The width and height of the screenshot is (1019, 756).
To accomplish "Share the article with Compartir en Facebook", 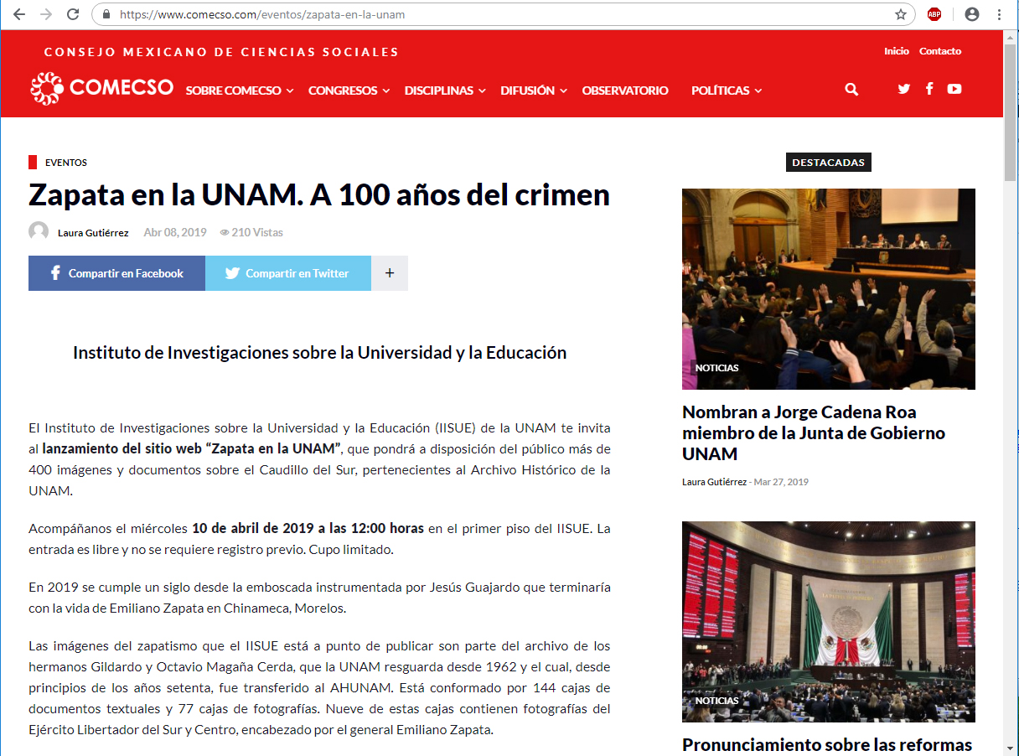I will (x=116, y=273).
